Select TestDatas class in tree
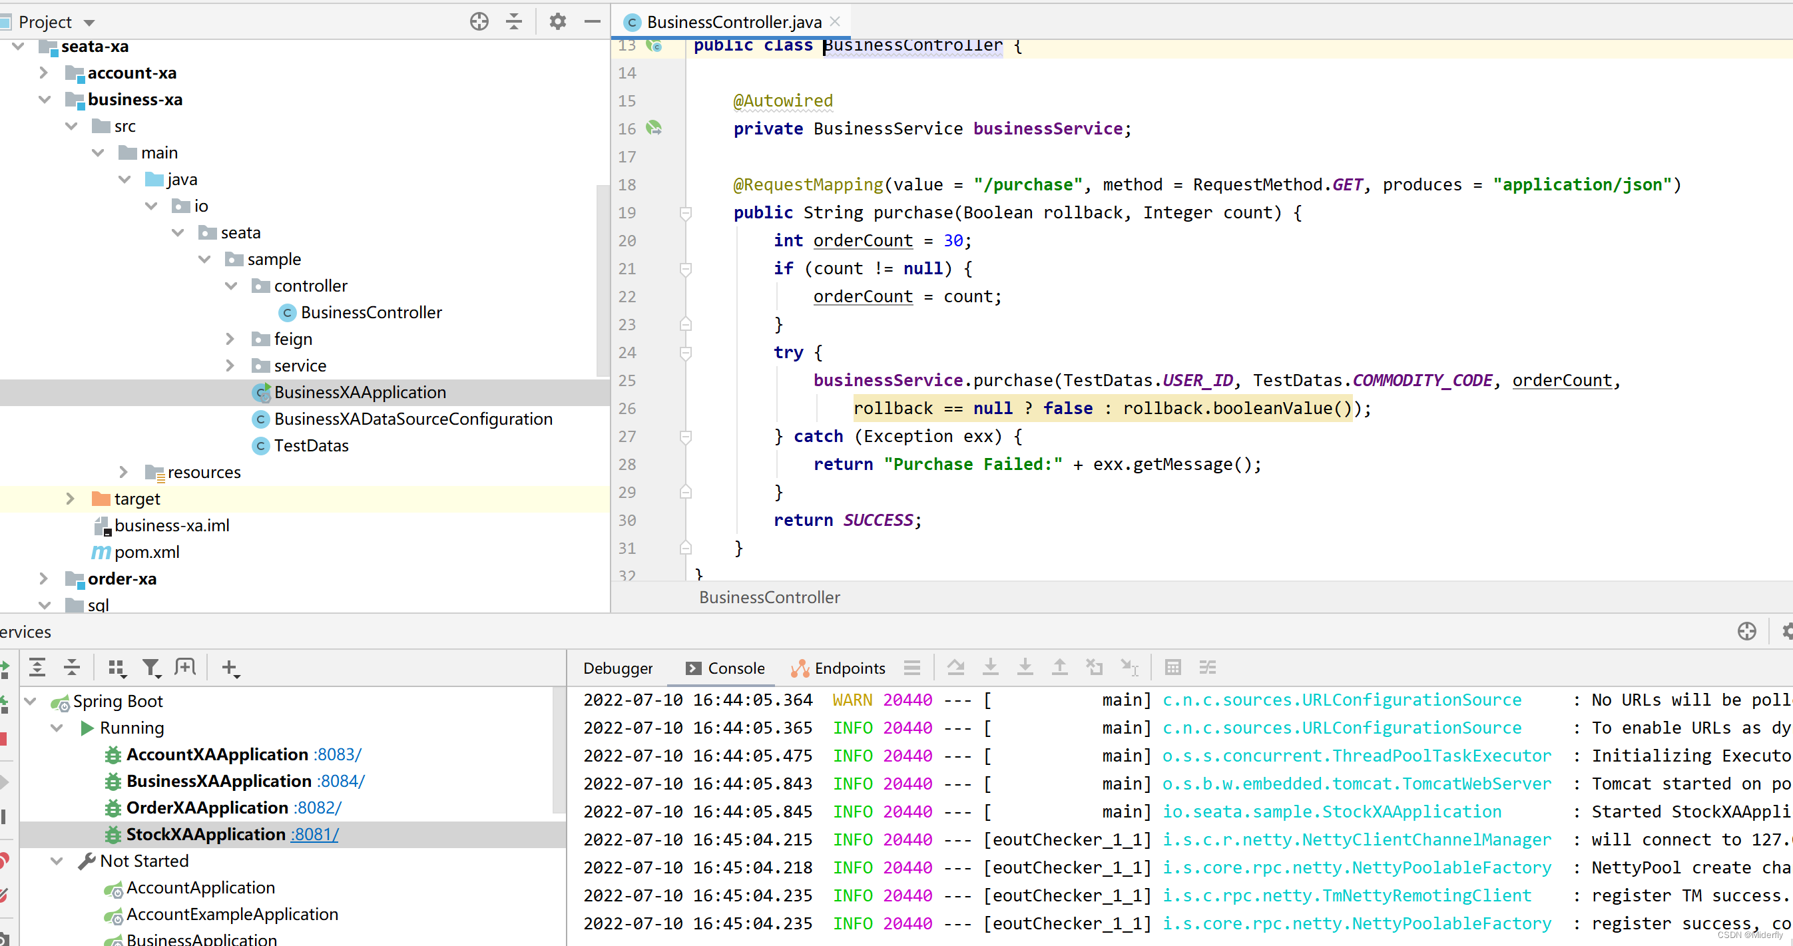Viewport: 1793px width, 946px height. click(x=310, y=445)
